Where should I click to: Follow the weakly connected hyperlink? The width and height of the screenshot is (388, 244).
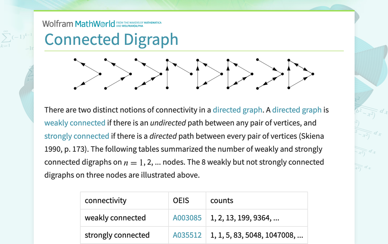(75, 123)
